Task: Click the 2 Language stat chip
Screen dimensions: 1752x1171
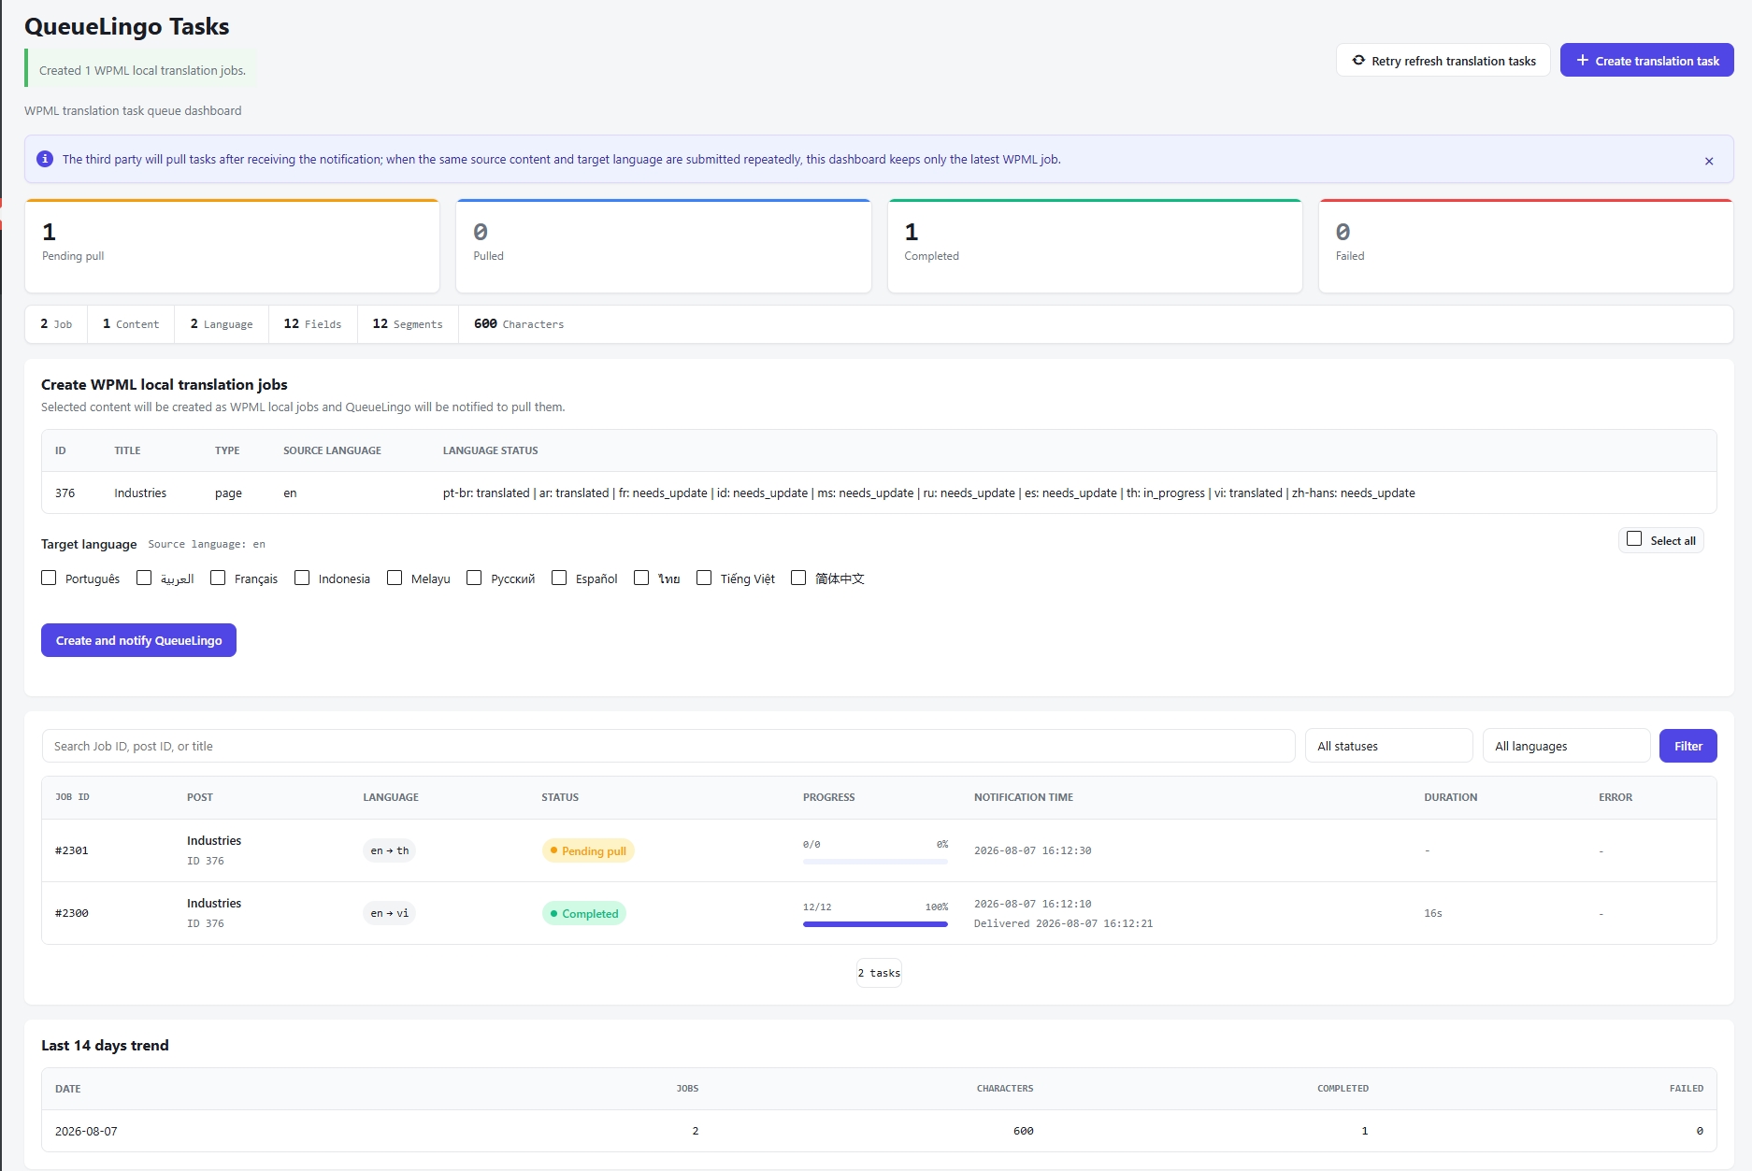Action: click(222, 324)
